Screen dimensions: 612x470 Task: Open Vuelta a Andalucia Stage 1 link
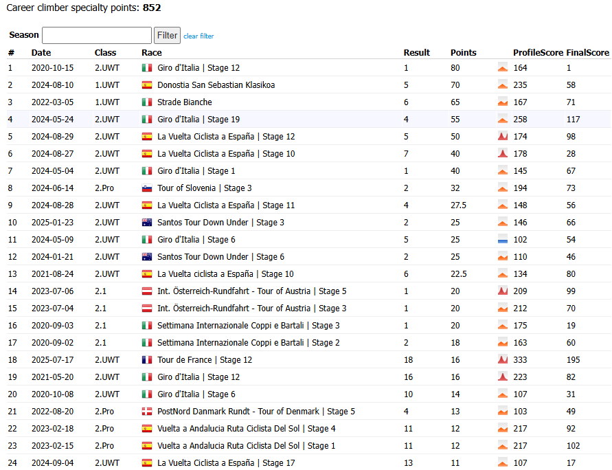pos(247,446)
